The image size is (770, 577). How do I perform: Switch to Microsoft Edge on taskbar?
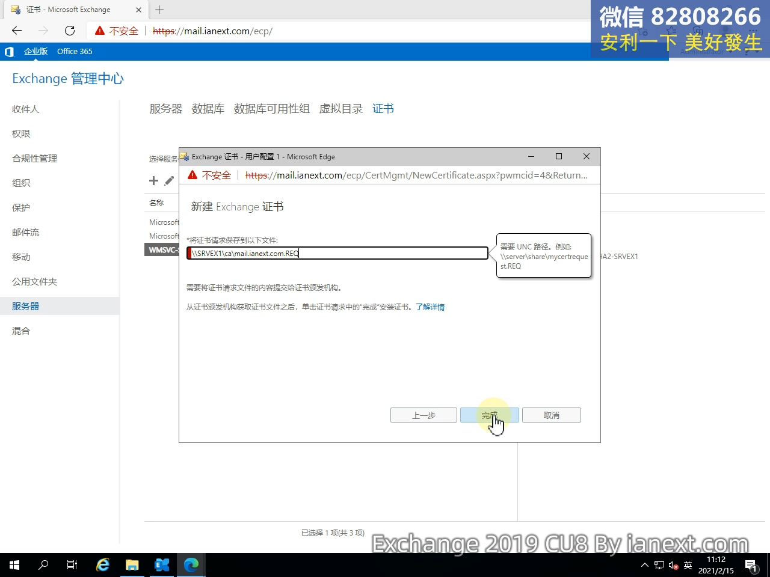click(191, 565)
